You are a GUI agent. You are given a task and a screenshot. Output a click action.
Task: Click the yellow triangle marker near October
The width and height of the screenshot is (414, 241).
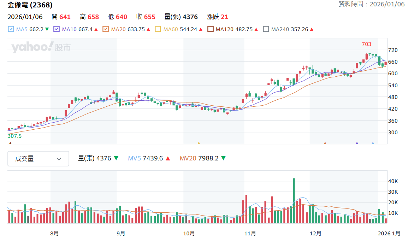coord(199,143)
